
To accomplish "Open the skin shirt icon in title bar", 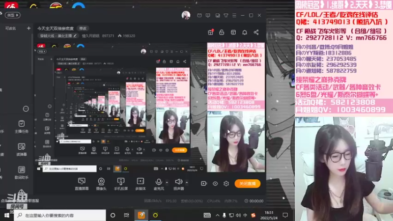I will 226,15.
